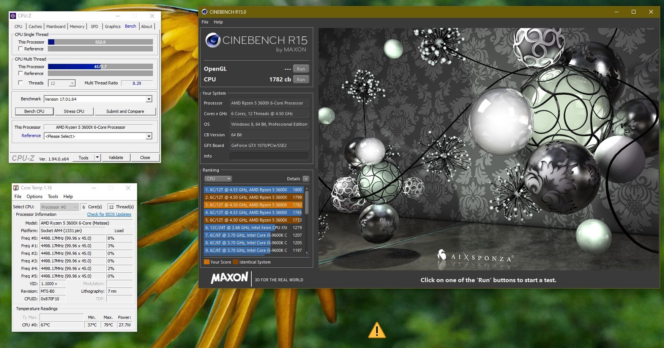Click the Stress CPU button
The height and width of the screenshot is (348, 664).
74,111
